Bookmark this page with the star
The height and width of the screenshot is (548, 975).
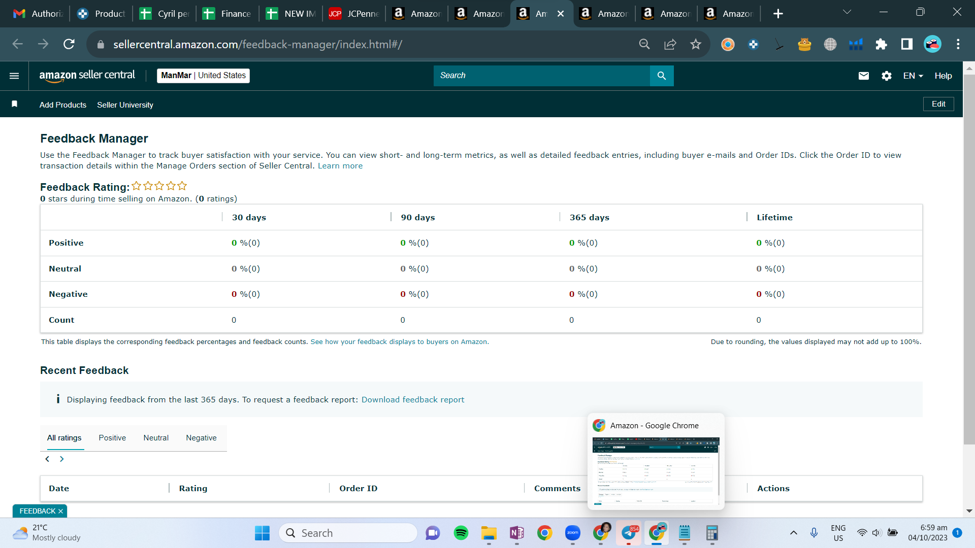point(696,44)
